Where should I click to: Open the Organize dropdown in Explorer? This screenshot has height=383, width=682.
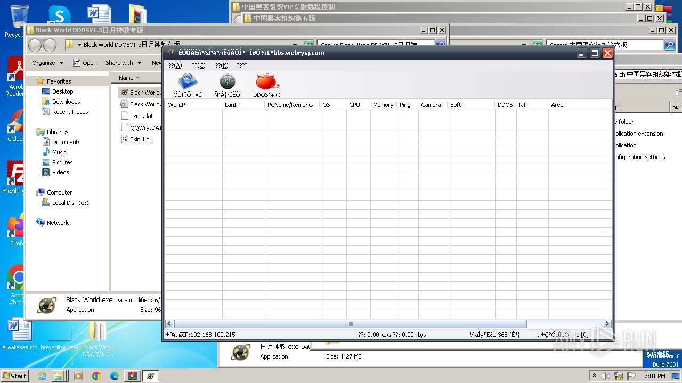tap(47, 63)
